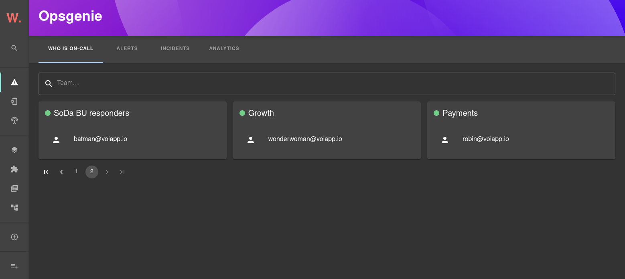This screenshot has height=279, width=625.
Task: Click robin@voiapp.io email
Action: coord(486,139)
